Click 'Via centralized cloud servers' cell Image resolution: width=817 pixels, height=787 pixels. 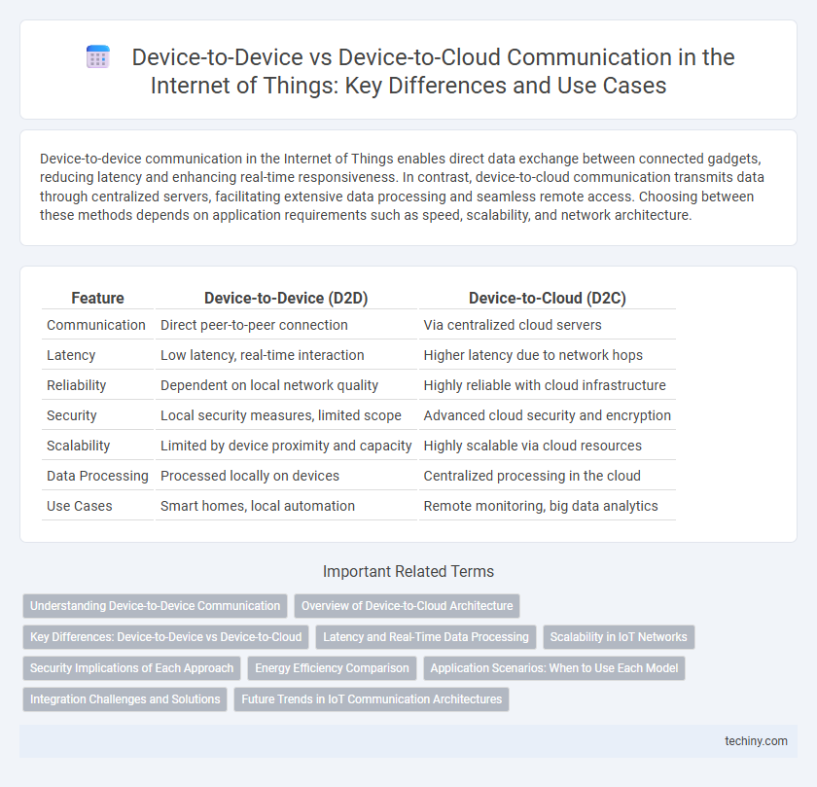point(547,325)
